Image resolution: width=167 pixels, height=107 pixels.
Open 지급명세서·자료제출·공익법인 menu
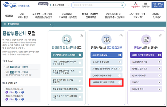point(68,16)
